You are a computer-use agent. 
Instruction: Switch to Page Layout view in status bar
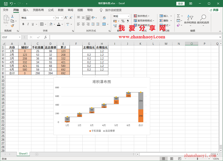[x=172, y=159]
